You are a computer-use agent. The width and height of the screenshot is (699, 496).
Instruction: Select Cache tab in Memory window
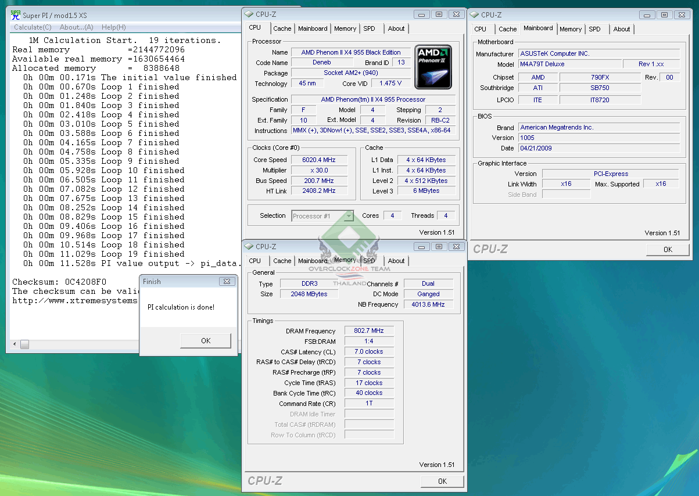tap(282, 261)
